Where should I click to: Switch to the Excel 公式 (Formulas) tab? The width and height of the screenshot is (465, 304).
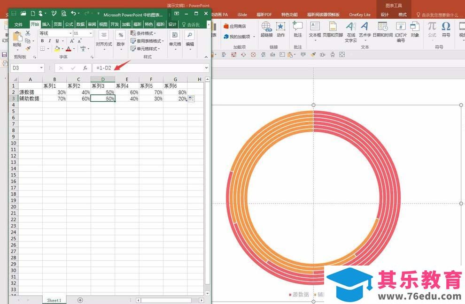point(69,24)
